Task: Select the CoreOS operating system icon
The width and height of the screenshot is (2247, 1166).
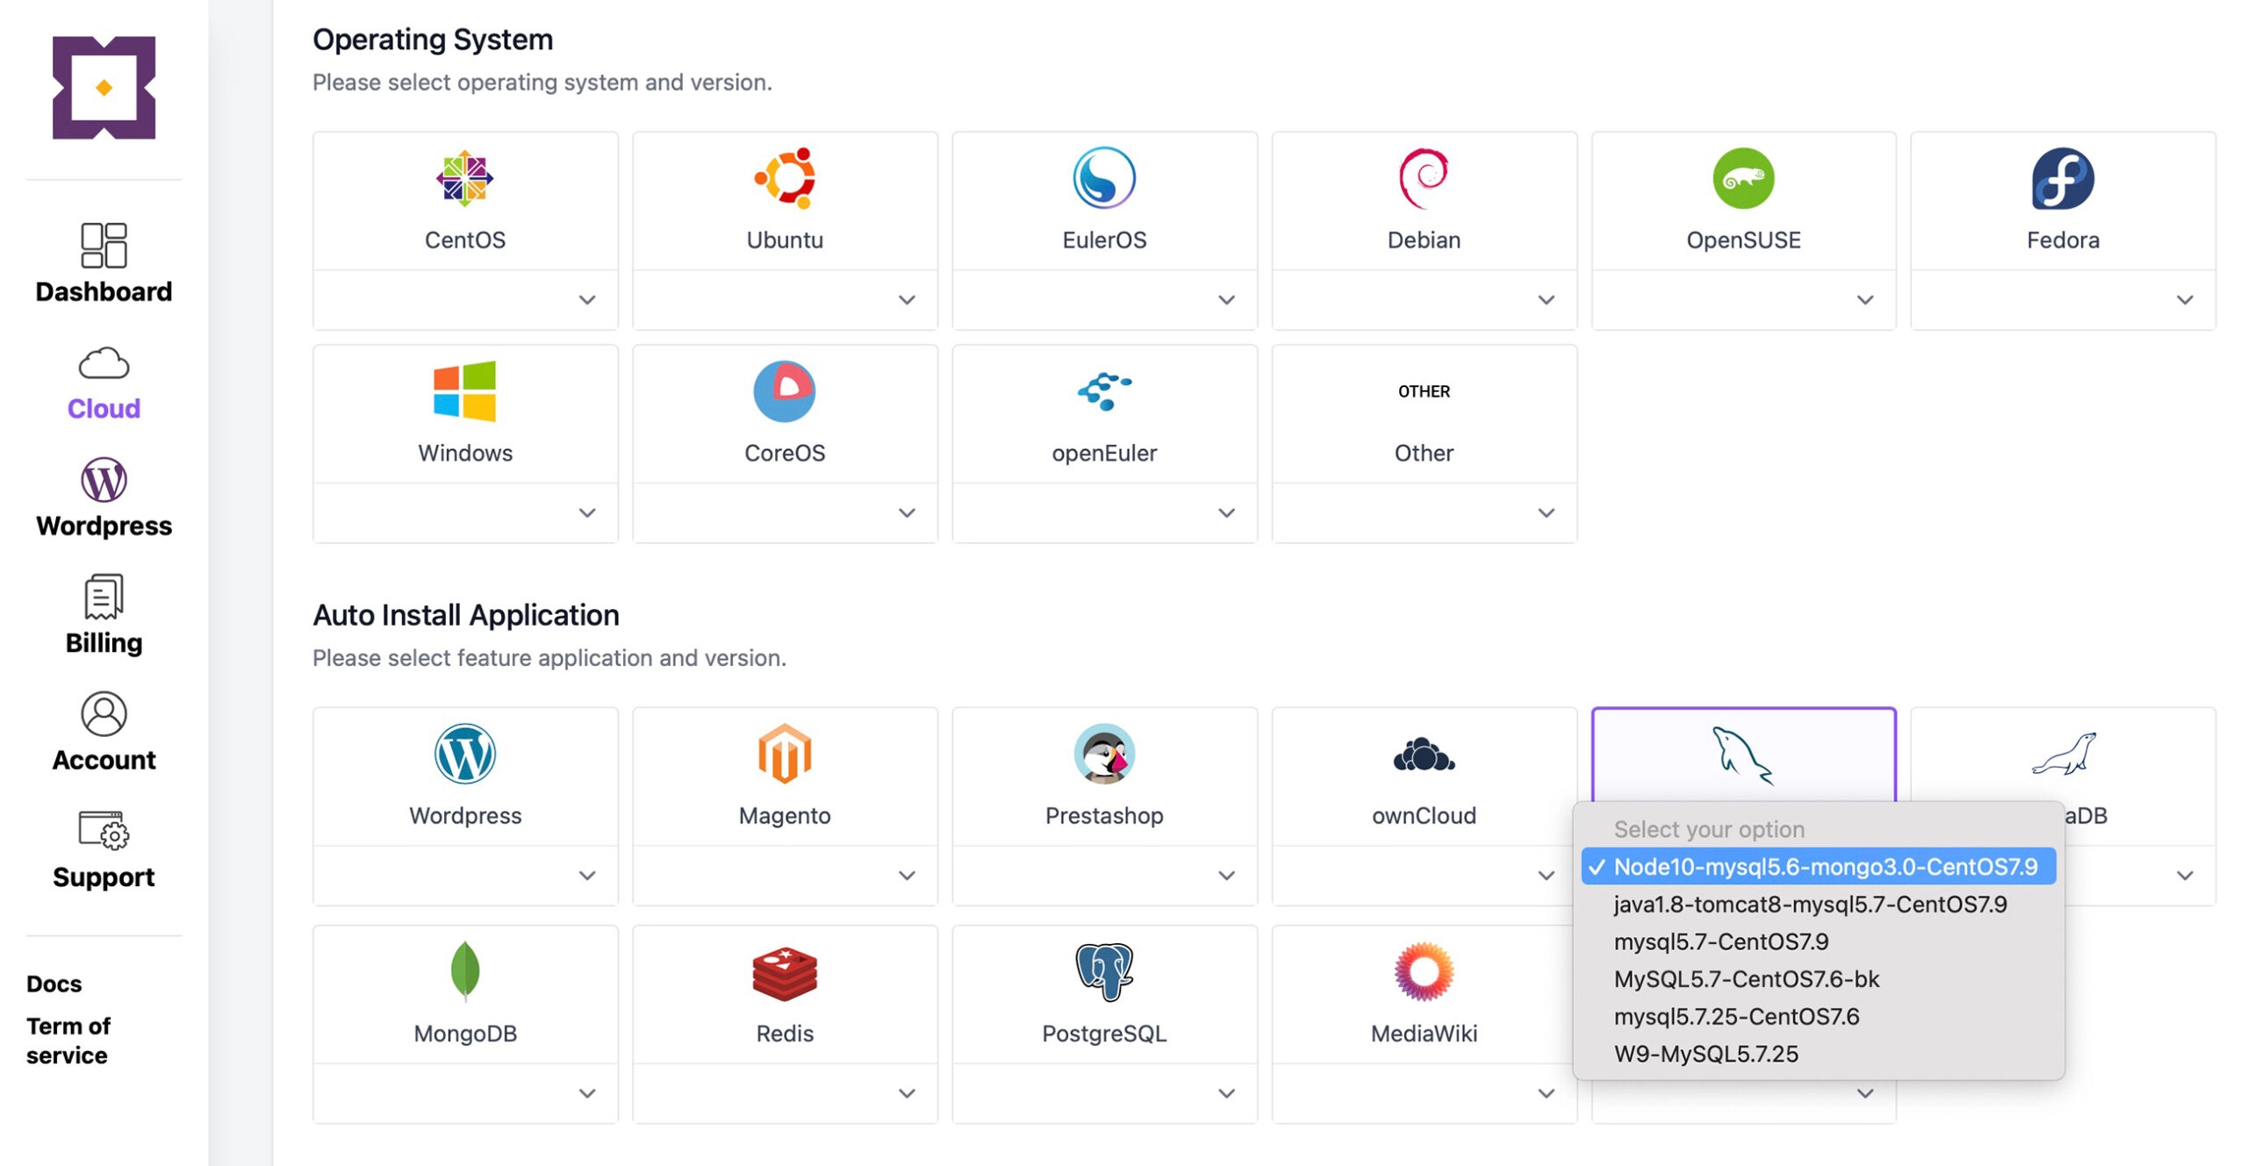Action: (784, 391)
